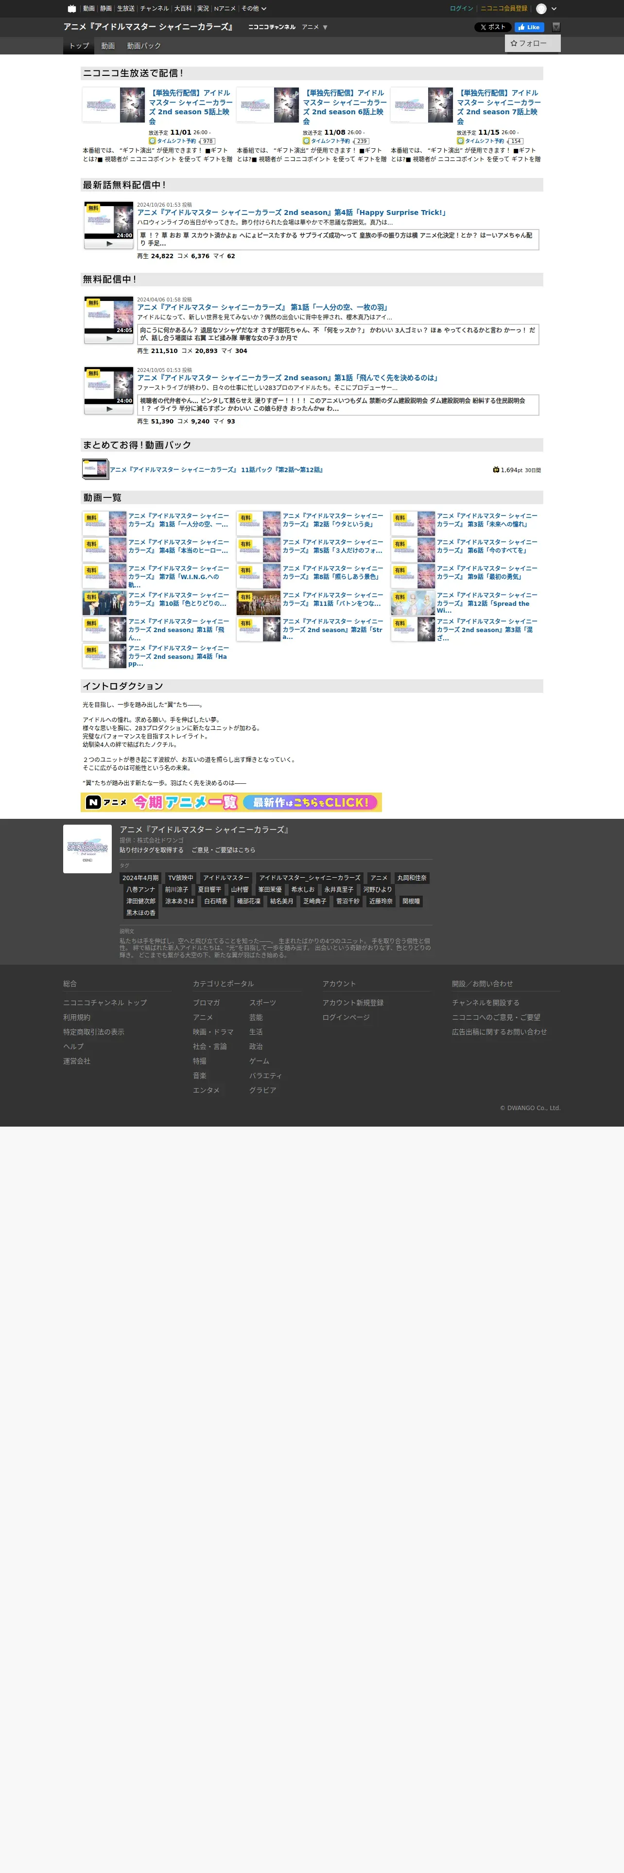Open footer category グラビア
Screen dimensions: 624x1873
(x=263, y=1090)
